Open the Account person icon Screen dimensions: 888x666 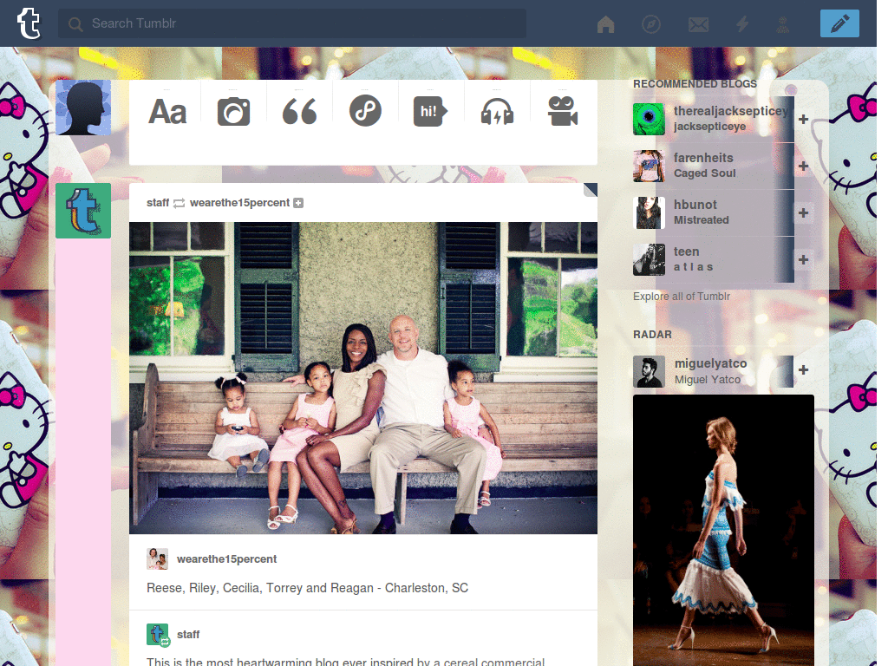point(783,24)
